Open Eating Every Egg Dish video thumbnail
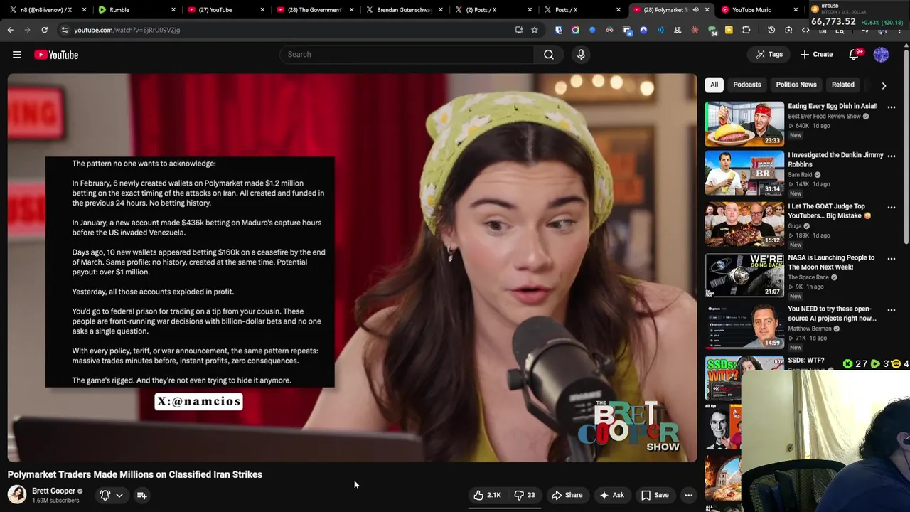The height and width of the screenshot is (512, 910). tap(744, 124)
